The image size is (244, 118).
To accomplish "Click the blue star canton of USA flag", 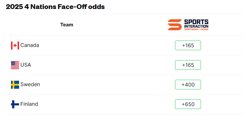I will click(13, 63).
